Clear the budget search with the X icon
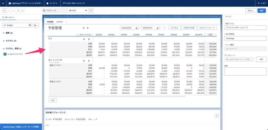268x130 pixels. (30, 25)
